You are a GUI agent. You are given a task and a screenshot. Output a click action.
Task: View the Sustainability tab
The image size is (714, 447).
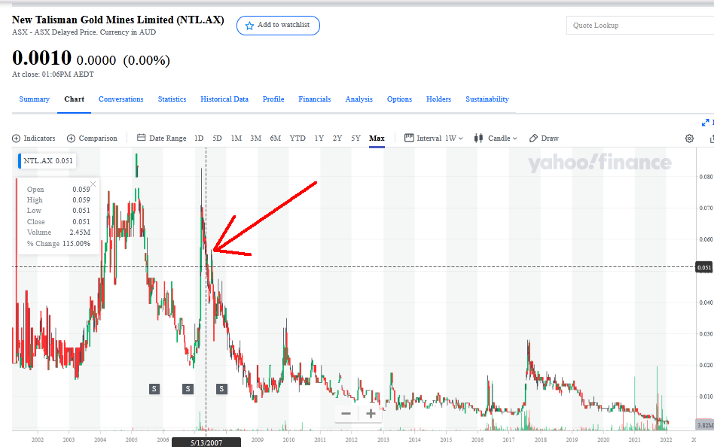tap(487, 99)
